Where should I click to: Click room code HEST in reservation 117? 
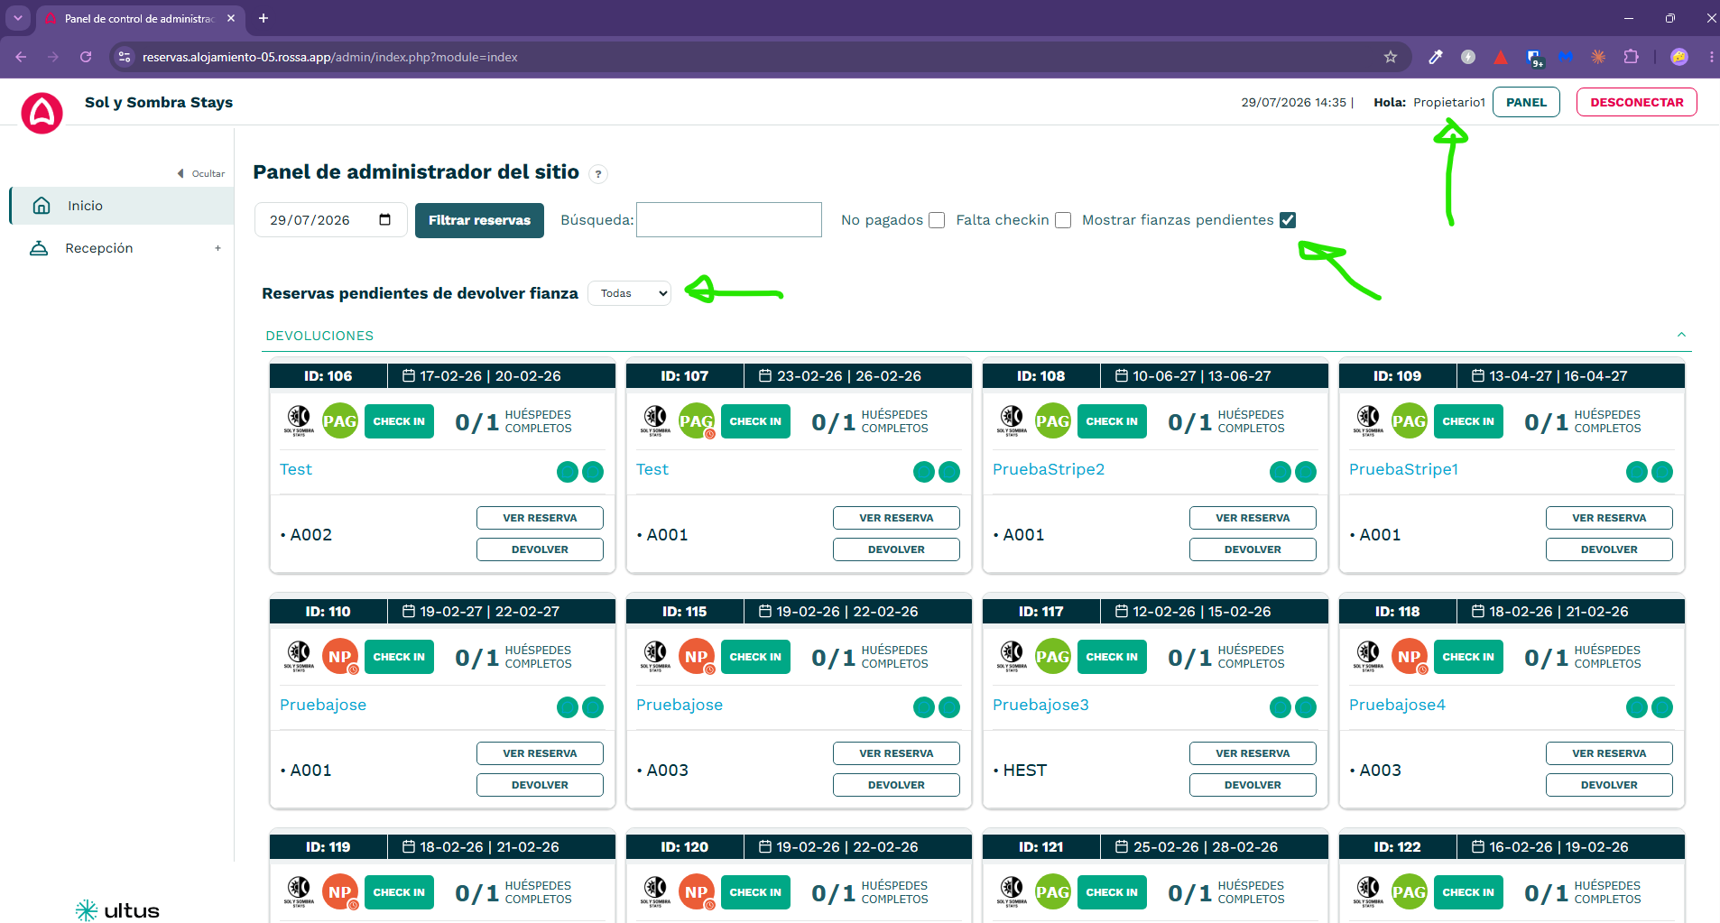point(1025,771)
